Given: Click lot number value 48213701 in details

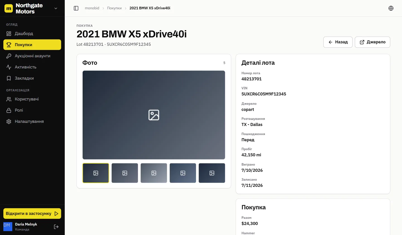Looking at the screenshot, I should [252, 79].
